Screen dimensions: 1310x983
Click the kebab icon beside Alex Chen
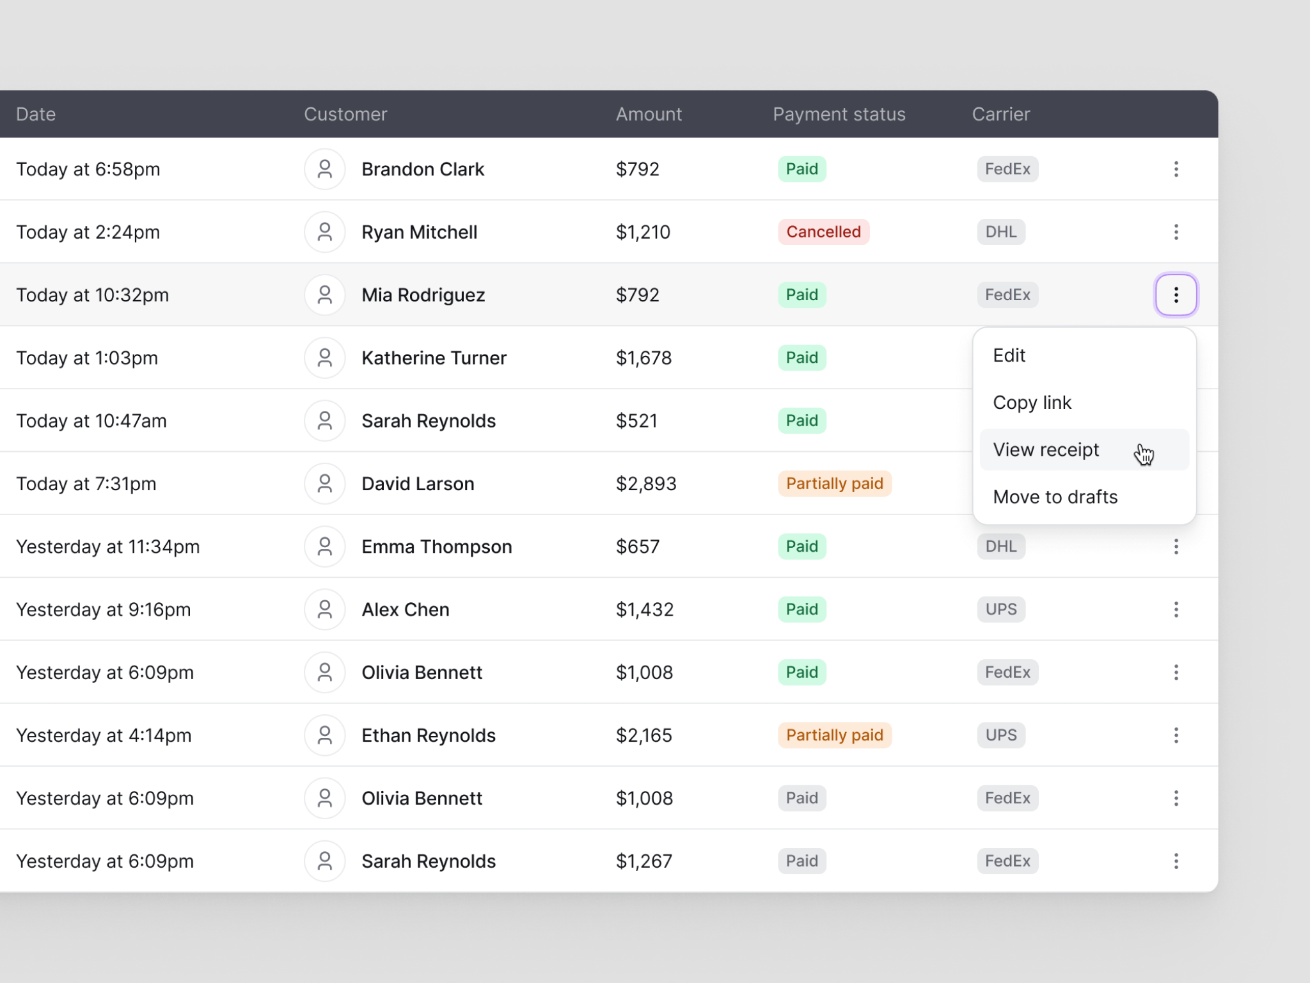coord(1176,609)
